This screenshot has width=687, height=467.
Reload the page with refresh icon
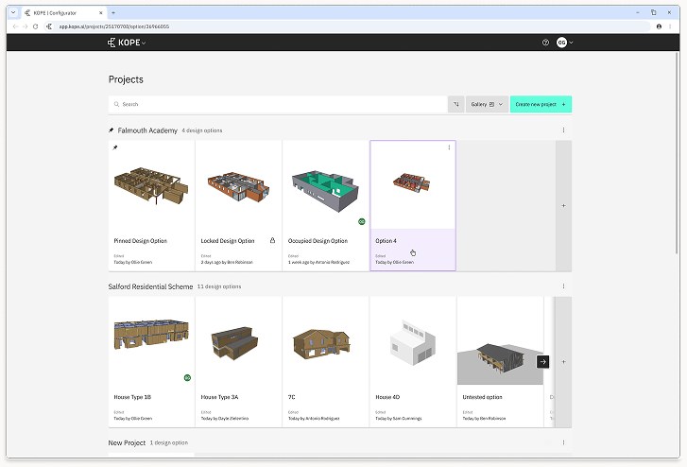coord(36,26)
